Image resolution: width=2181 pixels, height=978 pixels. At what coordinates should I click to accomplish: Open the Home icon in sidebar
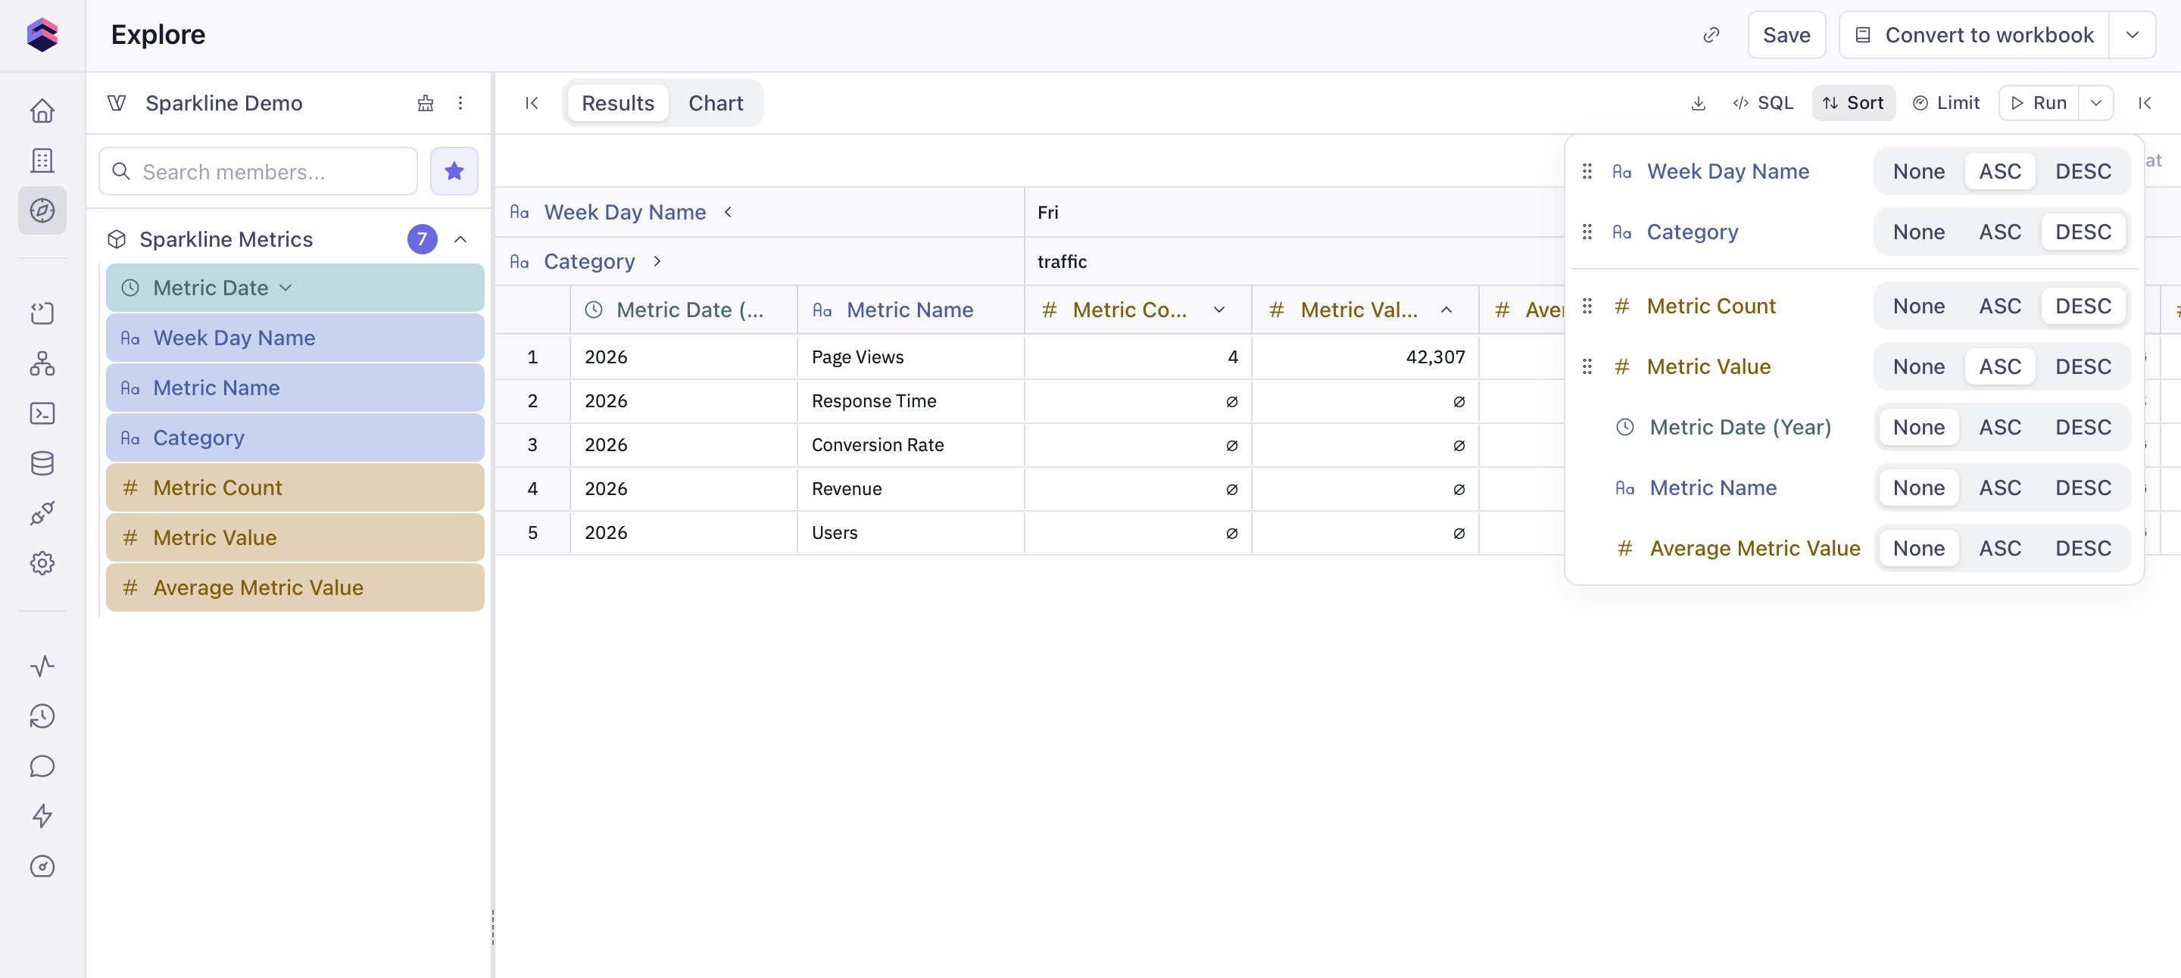click(42, 111)
